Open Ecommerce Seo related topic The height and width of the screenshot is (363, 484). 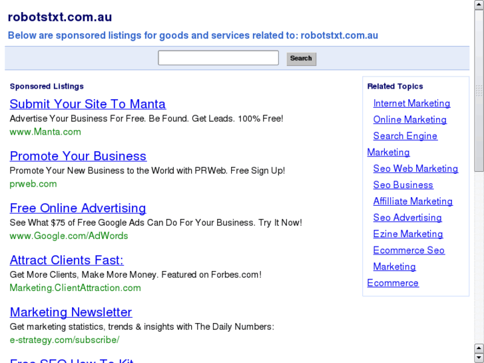(x=409, y=250)
